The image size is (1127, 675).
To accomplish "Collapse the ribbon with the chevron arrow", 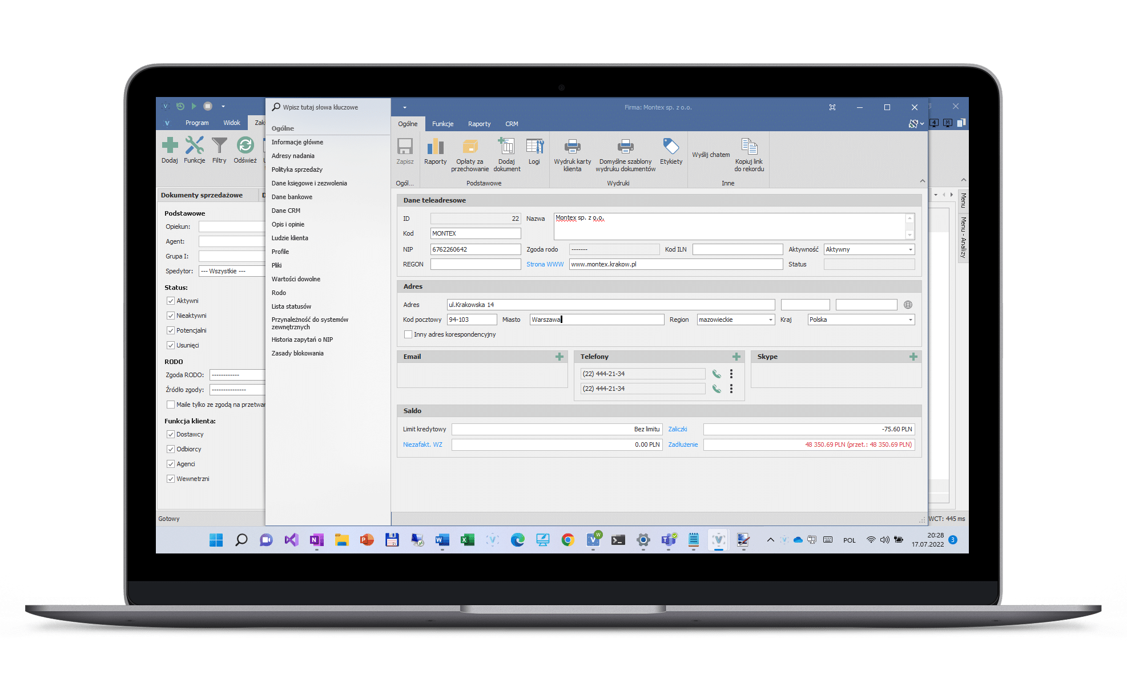I will tap(923, 181).
